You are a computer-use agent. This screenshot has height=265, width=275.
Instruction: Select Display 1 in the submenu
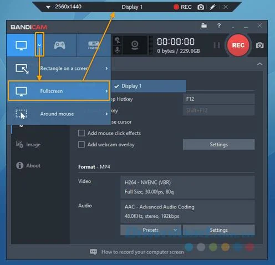tap(149, 86)
